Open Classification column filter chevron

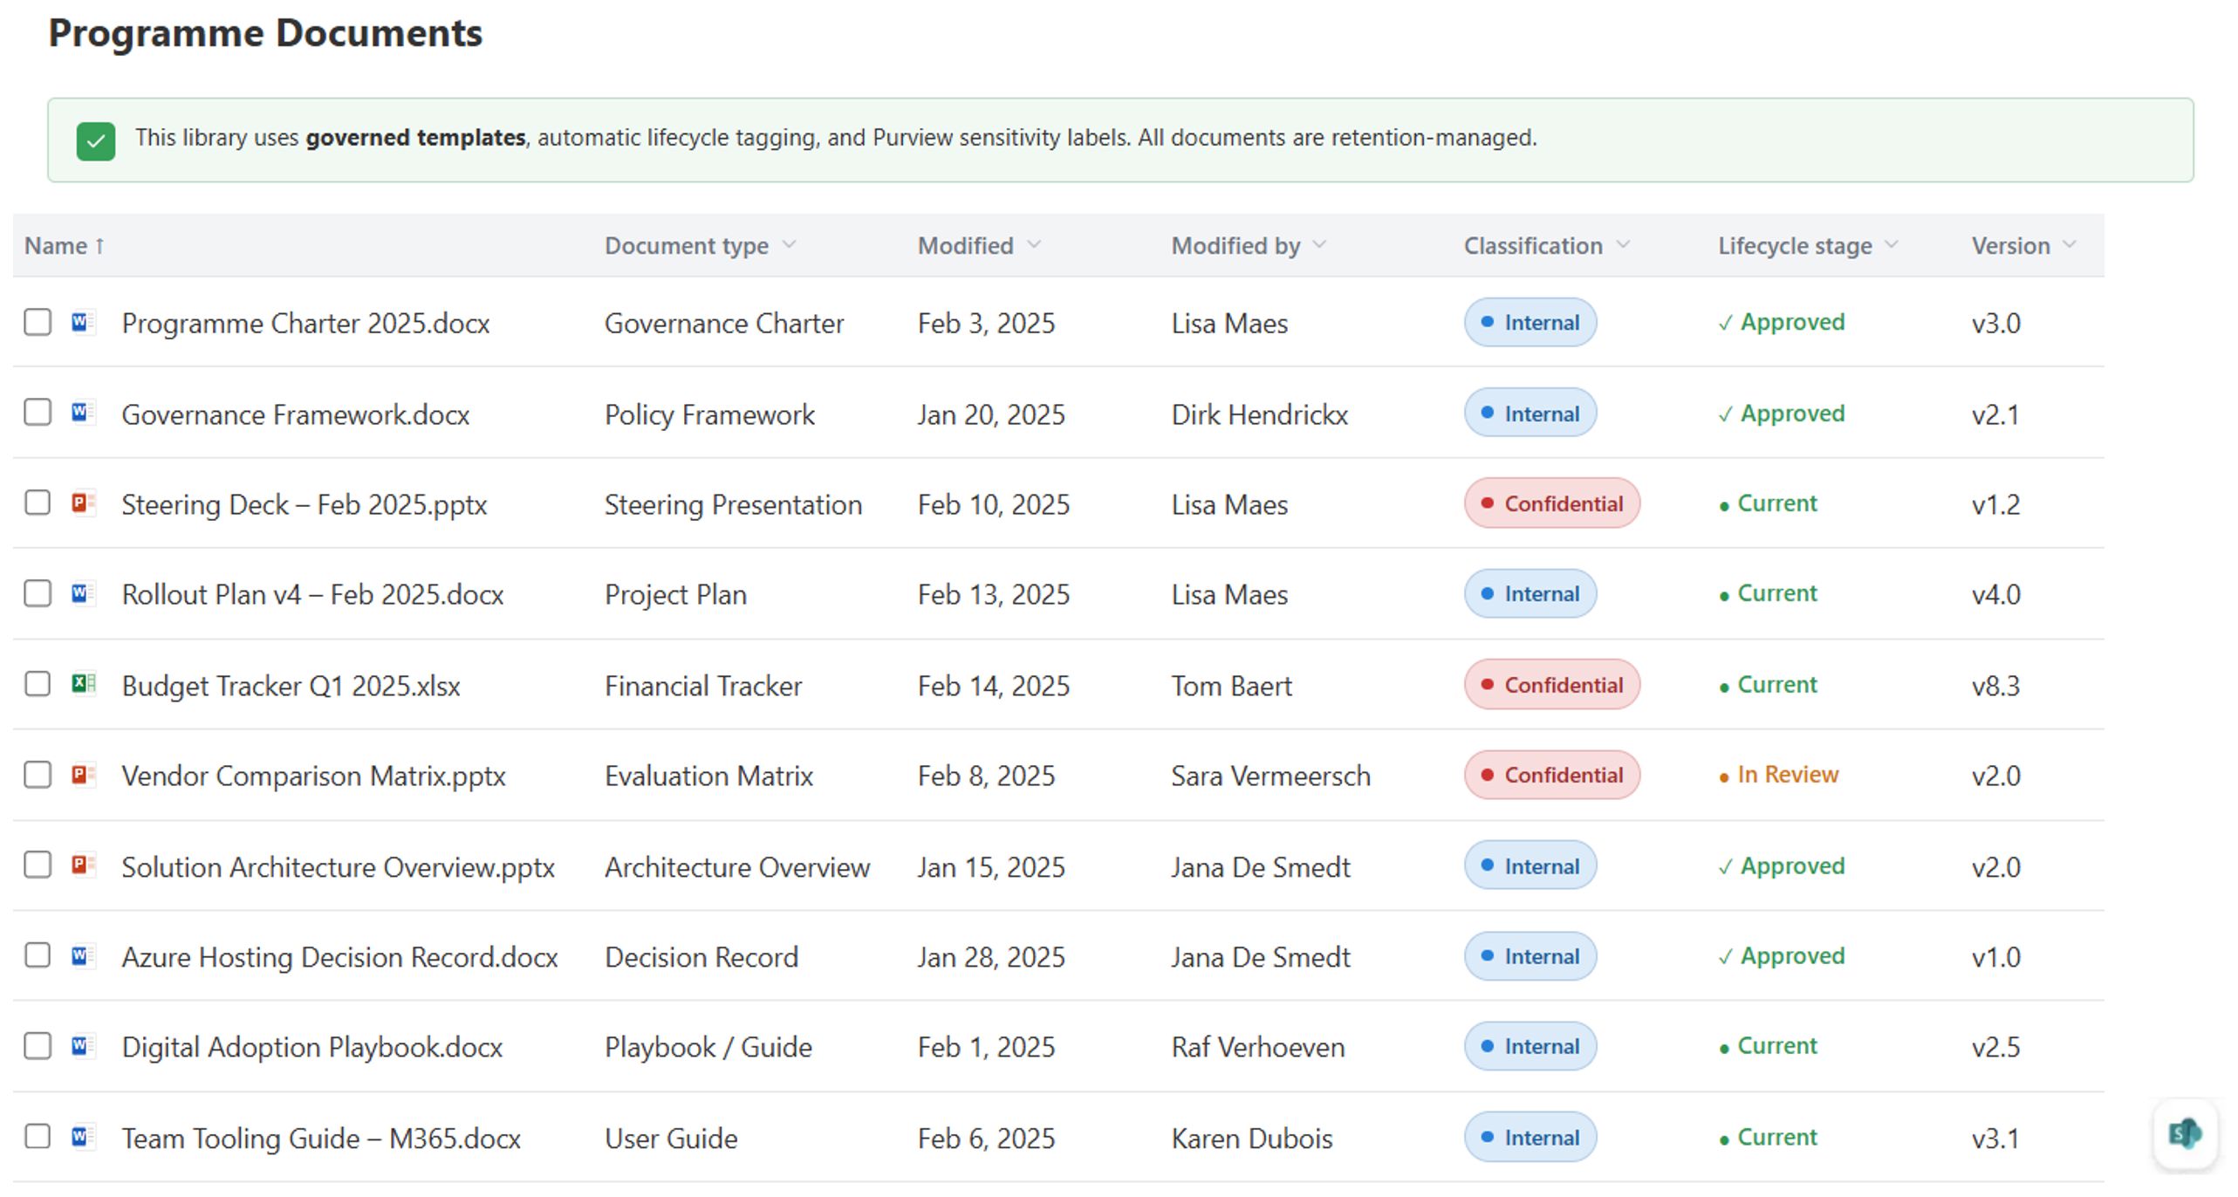(x=1623, y=245)
